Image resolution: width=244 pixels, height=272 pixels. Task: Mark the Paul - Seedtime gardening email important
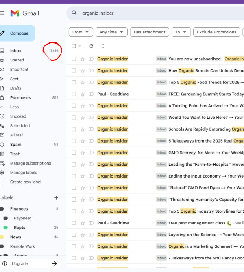91,94
